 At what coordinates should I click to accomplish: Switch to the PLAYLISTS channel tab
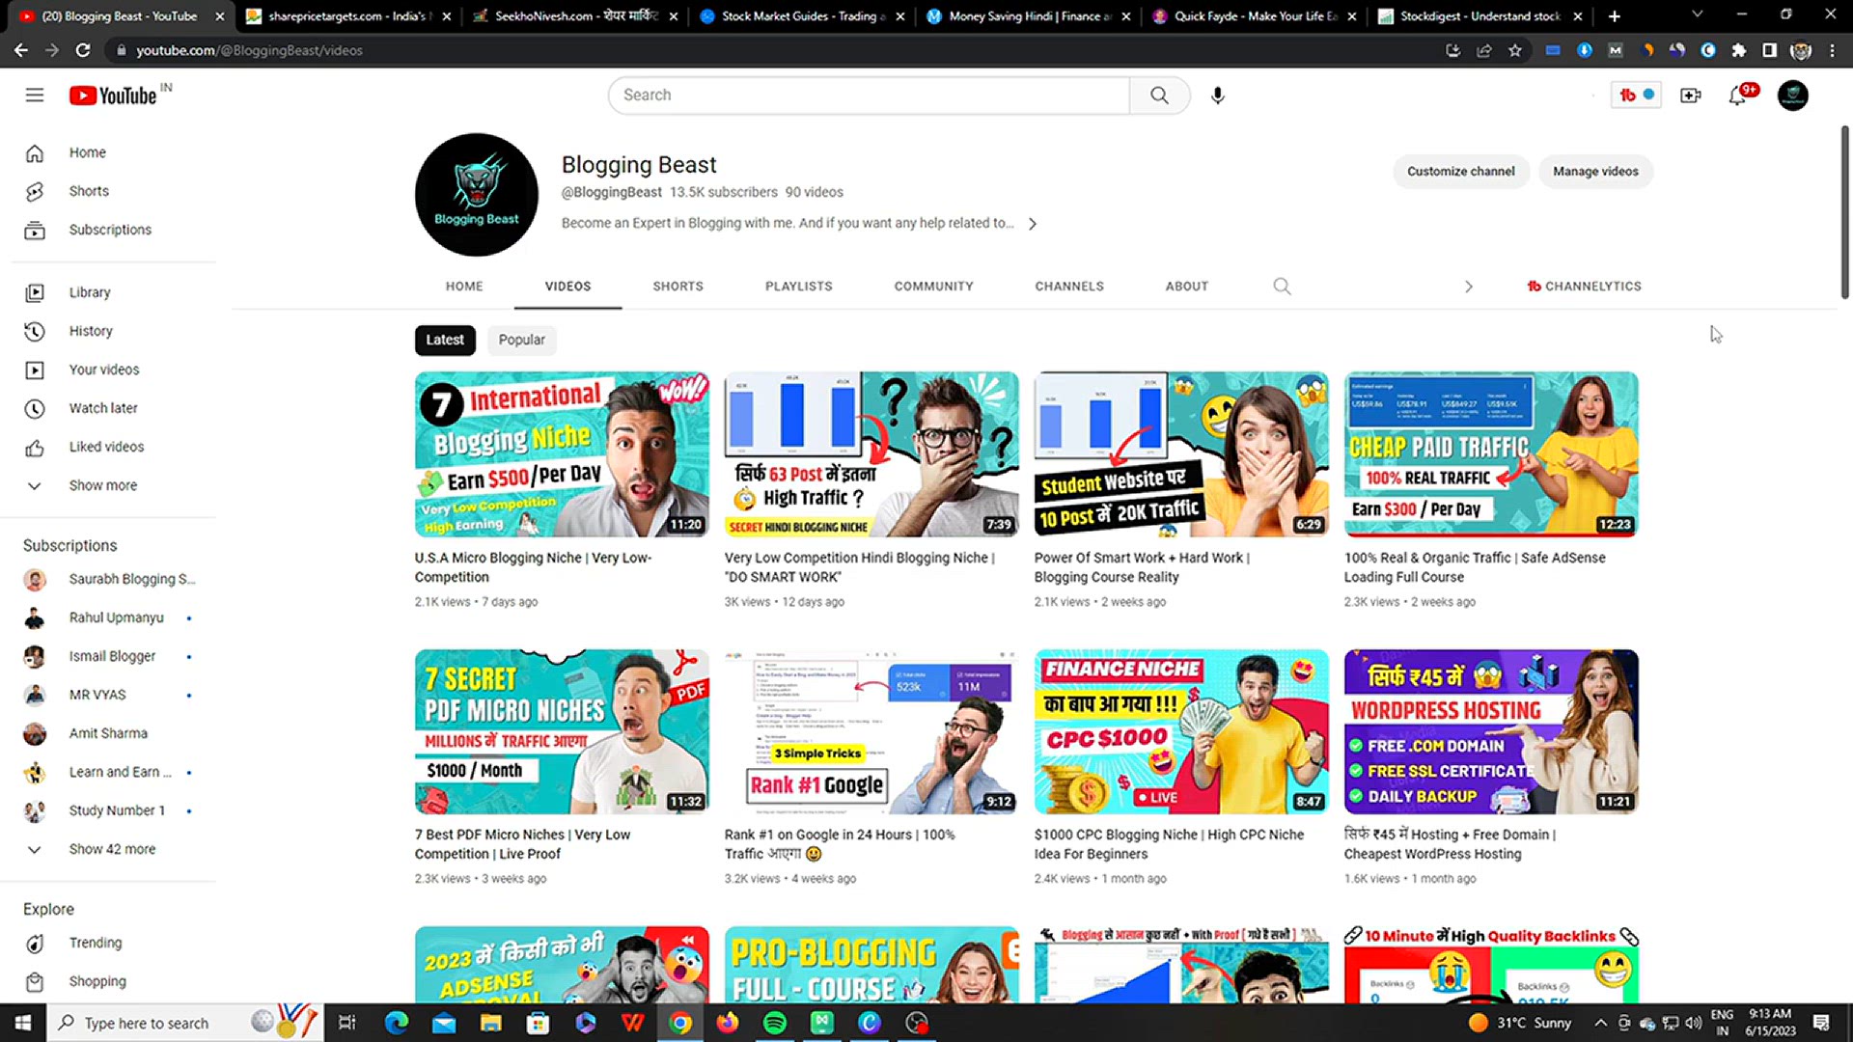click(798, 286)
